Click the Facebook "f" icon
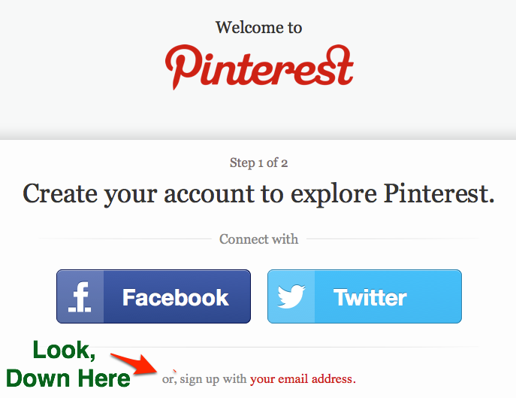Screen dimensions: 516x398 [x=80, y=296]
